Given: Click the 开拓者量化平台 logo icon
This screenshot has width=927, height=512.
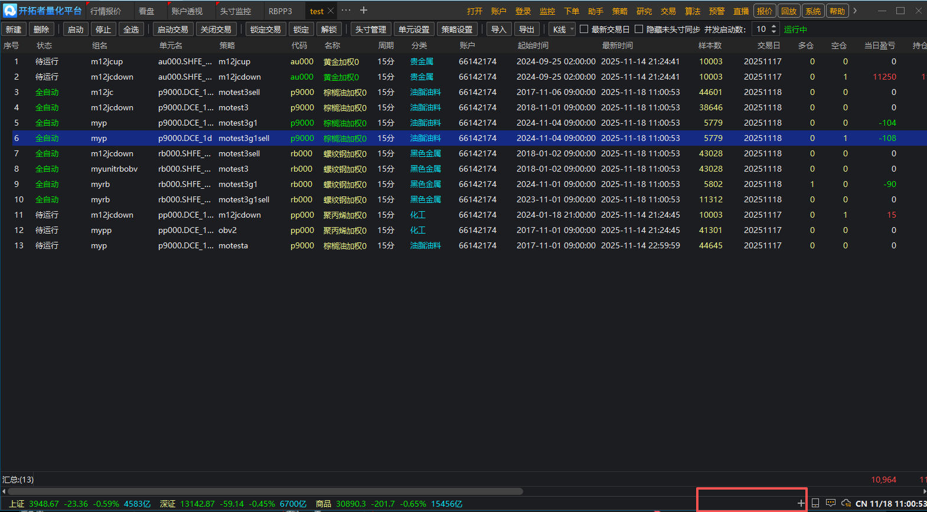Looking at the screenshot, I should click(9, 11).
